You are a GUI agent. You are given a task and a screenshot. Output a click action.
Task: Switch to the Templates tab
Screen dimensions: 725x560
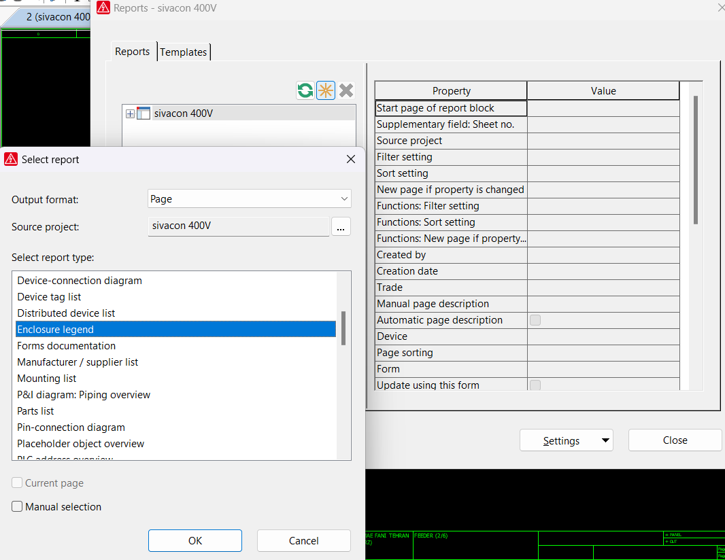point(184,52)
